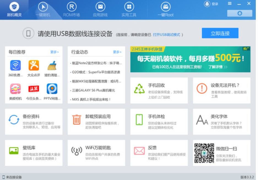
Task: Go to the 应用游戏 tab
Action: coord(100,10)
